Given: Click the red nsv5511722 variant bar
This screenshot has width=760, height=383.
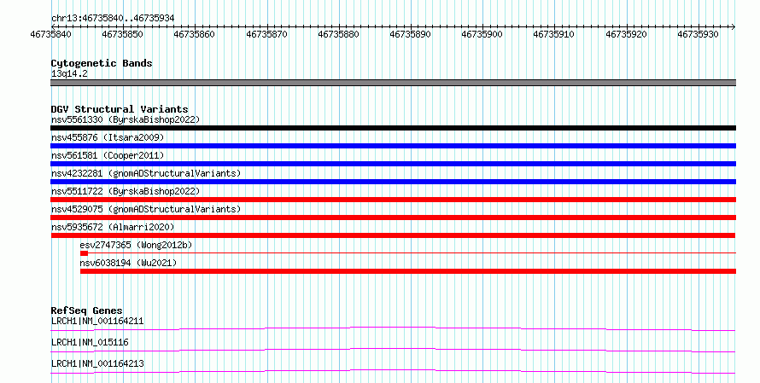Looking at the screenshot, I should (393, 200).
